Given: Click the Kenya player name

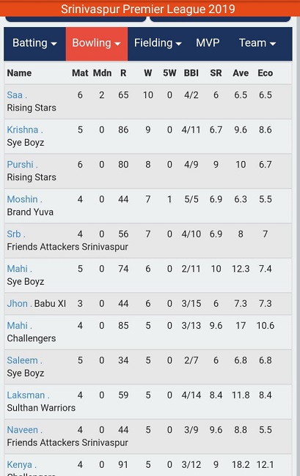Looking at the screenshot, I should pyautogui.click(x=21, y=465).
